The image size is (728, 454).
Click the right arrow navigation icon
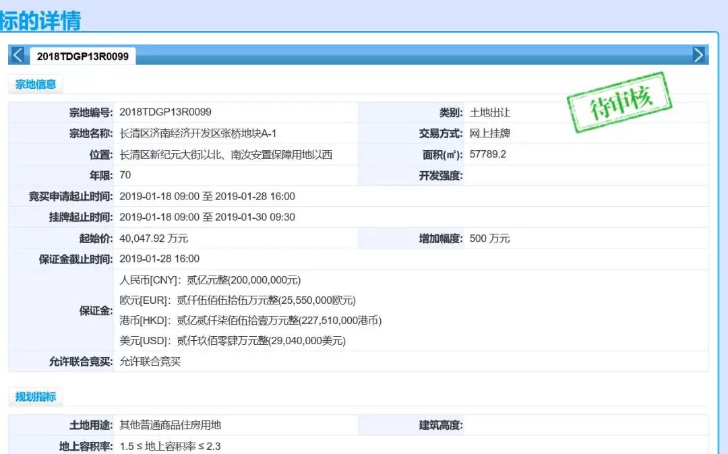[699, 55]
